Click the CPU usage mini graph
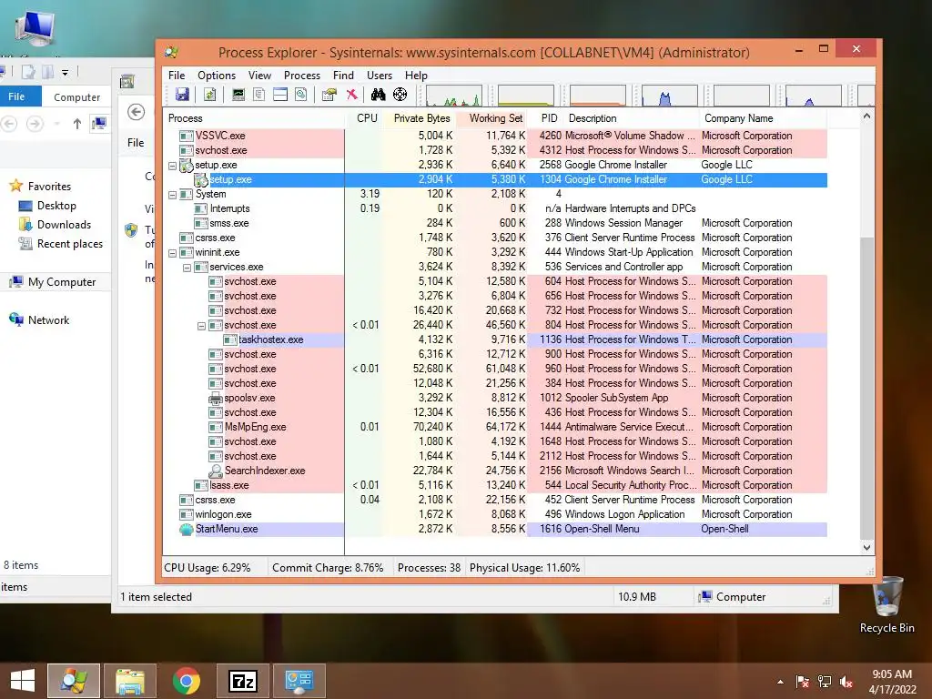The image size is (932, 699). click(x=454, y=96)
